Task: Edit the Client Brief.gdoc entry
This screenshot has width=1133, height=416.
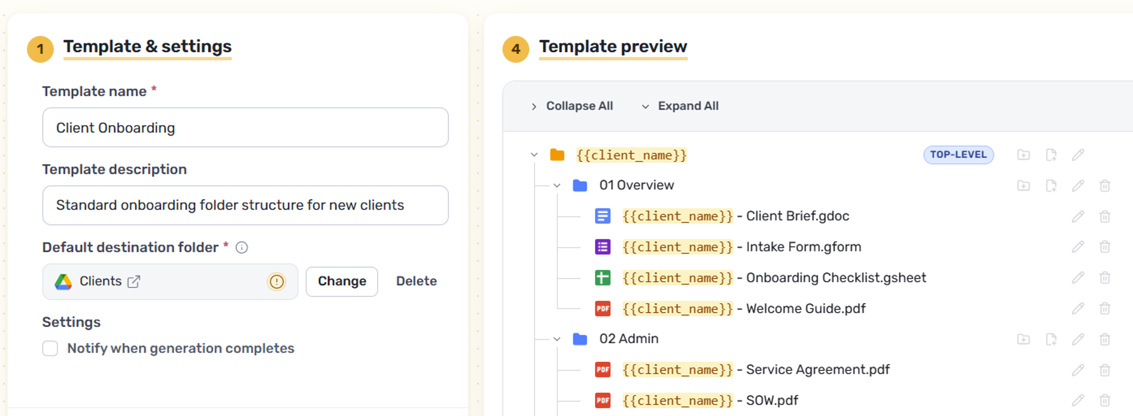Action: coord(1078,216)
